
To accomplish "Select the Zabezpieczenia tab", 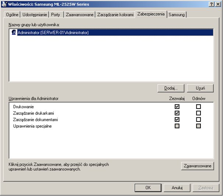I will click(151, 14).
